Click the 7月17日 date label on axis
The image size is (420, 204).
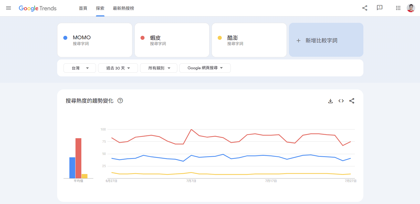tap(271, 181)
